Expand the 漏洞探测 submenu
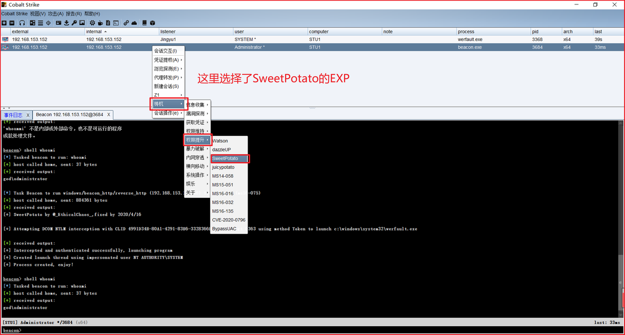Image resolution: width=625 pixels, height=335 pixels. (x=197, y=113)
